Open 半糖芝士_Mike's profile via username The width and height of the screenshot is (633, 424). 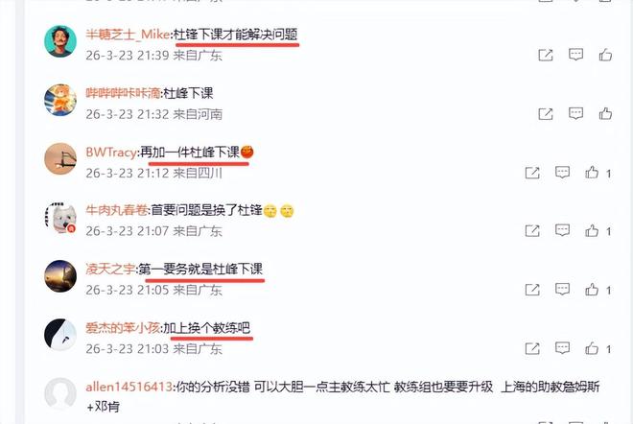click(128, 35)
